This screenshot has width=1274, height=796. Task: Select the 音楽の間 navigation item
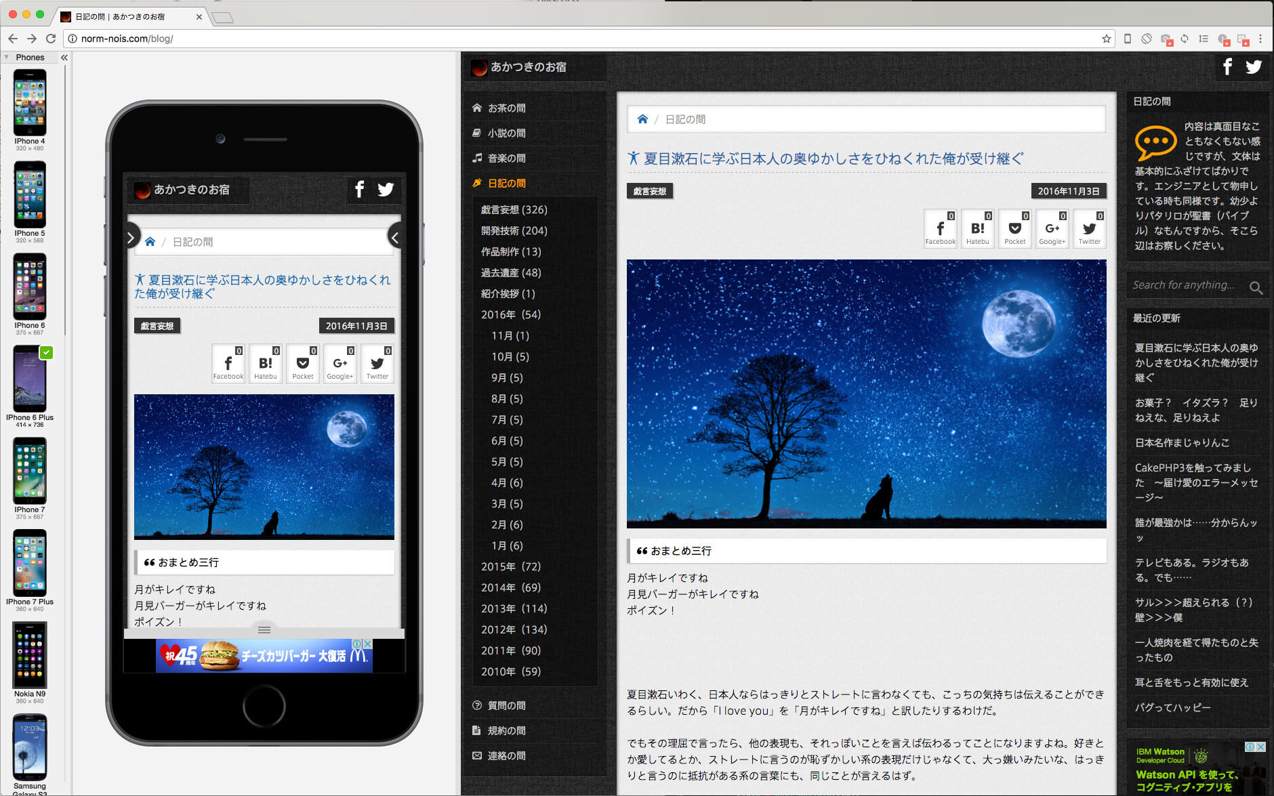tap(506, 159)
